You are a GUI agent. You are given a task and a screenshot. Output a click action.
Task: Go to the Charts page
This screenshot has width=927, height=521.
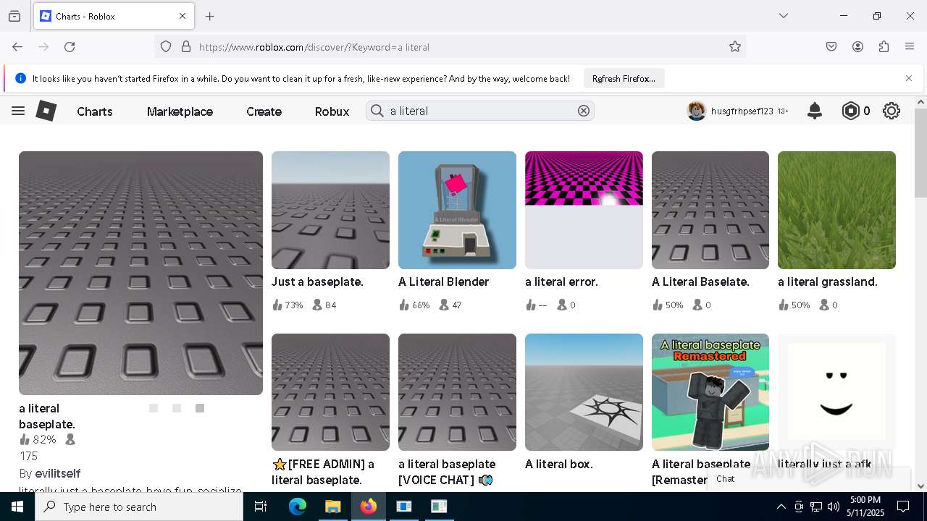pos(95,111)
